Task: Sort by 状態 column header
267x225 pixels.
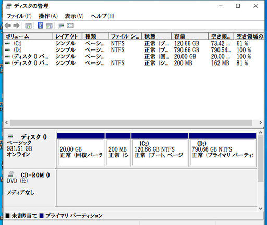Action: [156, 36]
